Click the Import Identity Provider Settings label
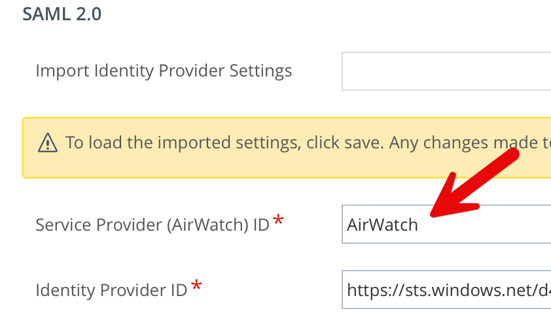Viewport: 551px width, 332px height. tap(164, 71)
